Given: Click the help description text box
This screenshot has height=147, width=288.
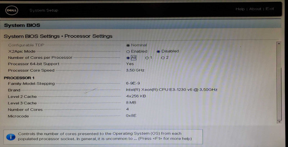Looking at the screenshot, I should point(103,137).
